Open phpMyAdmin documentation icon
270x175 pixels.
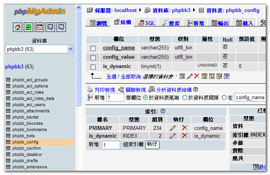tap(50, 27)
